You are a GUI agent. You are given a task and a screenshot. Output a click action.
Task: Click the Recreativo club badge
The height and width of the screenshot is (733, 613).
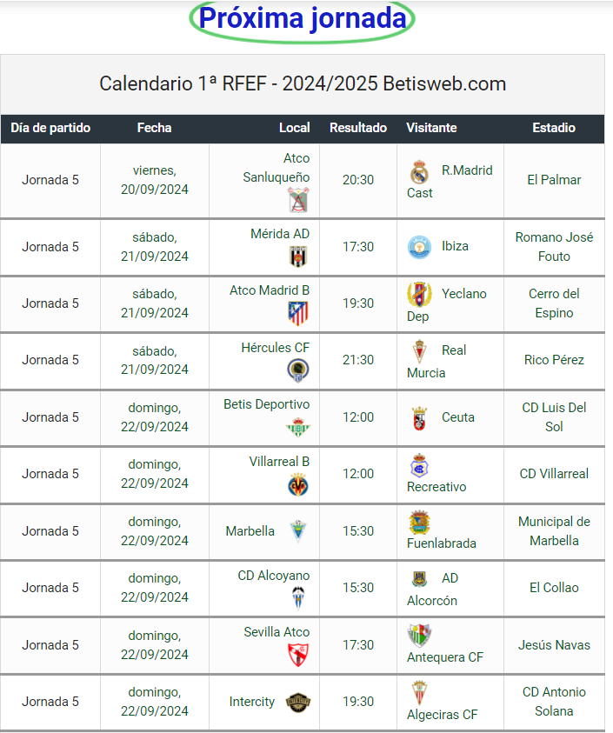[x=419, y=465]
